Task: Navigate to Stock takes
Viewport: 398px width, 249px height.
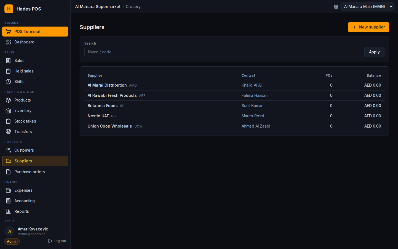Action: [35, 121]
